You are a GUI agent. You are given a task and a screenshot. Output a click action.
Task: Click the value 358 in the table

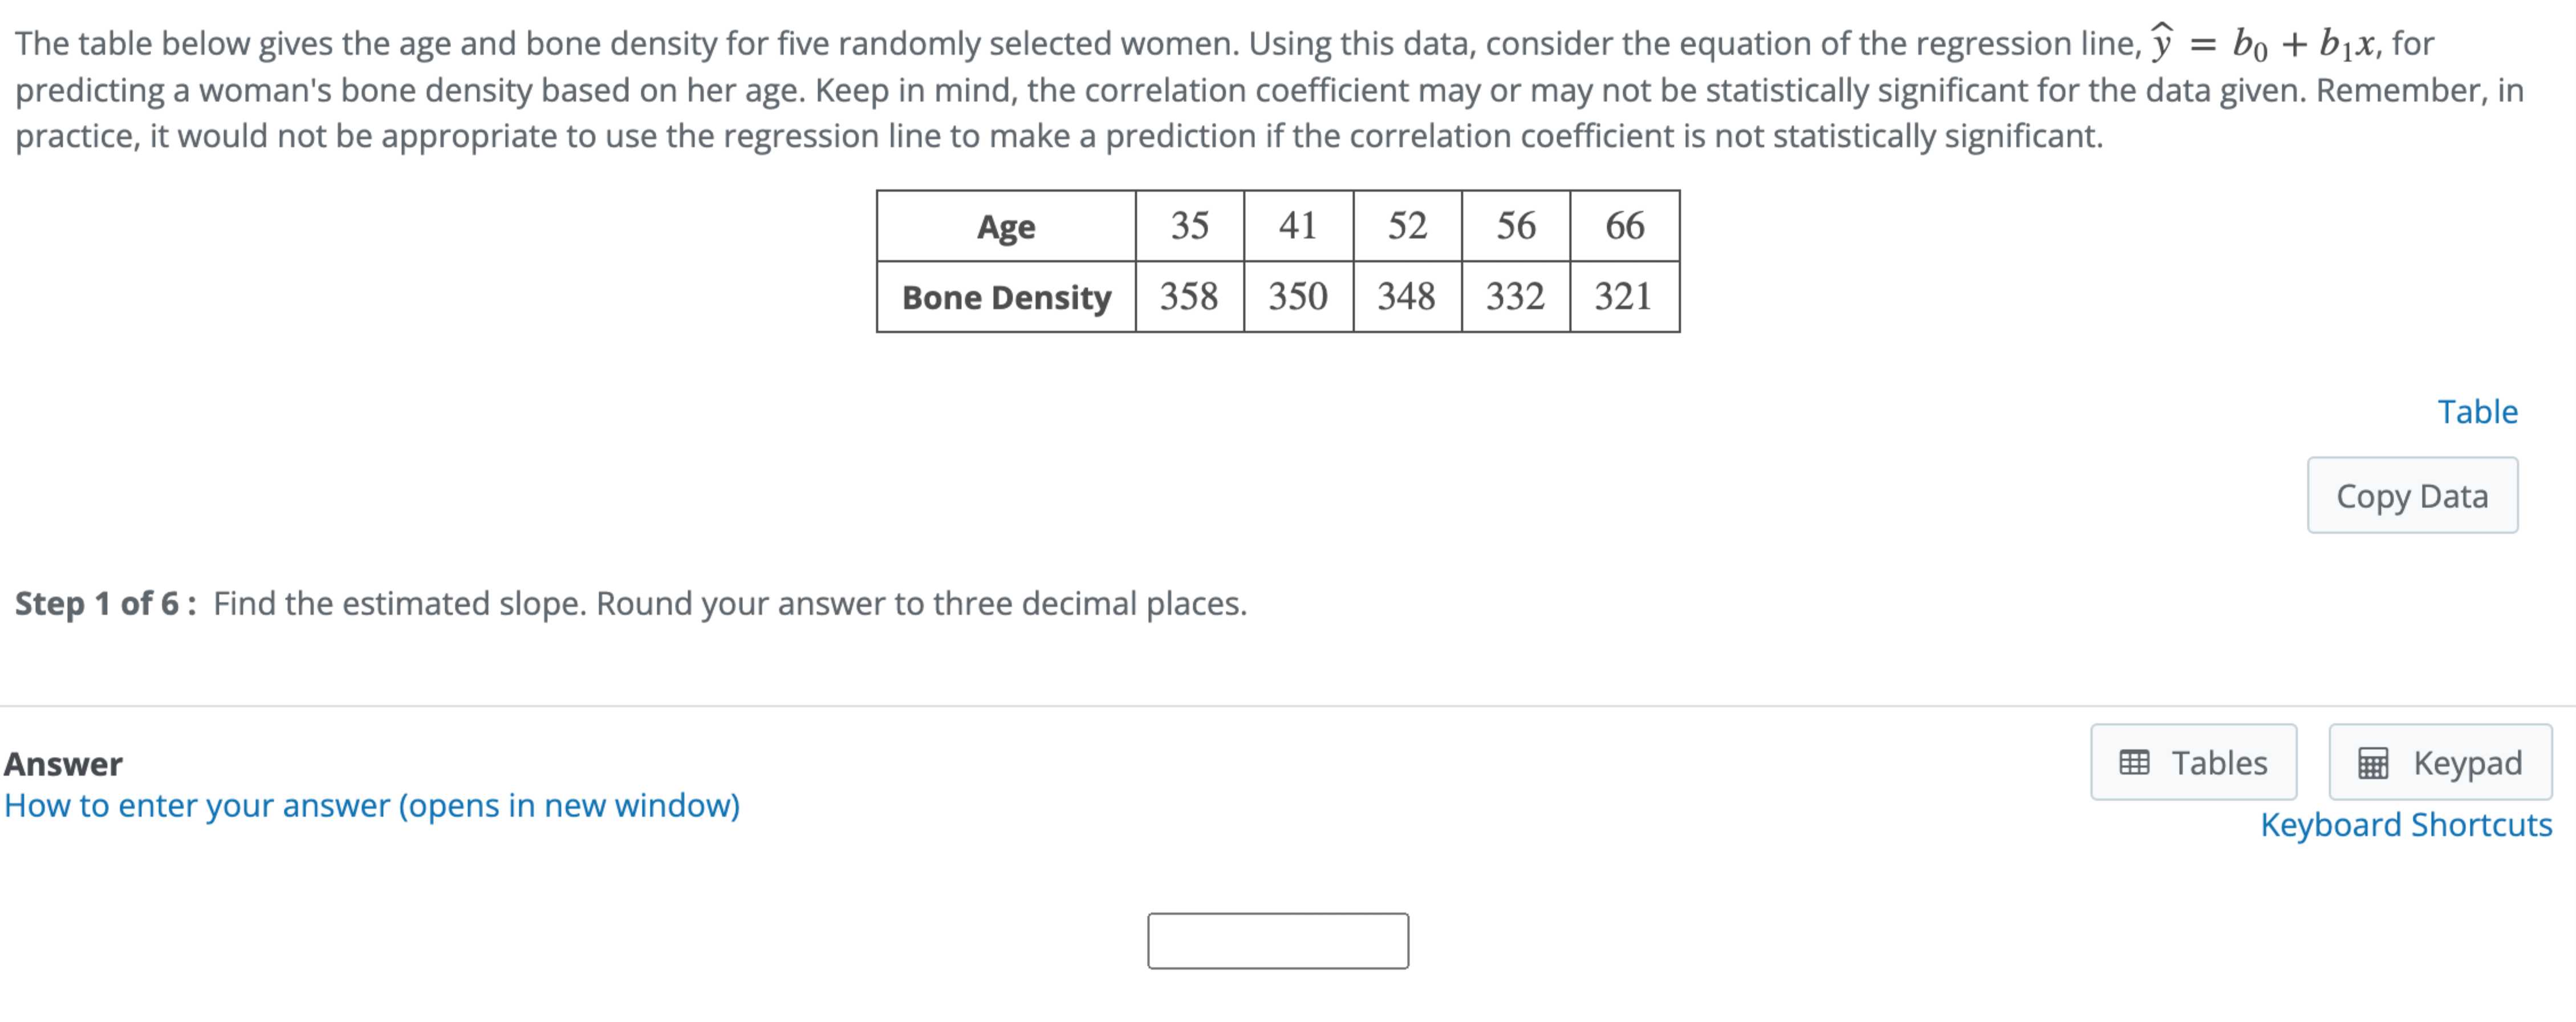point(1189,296)
